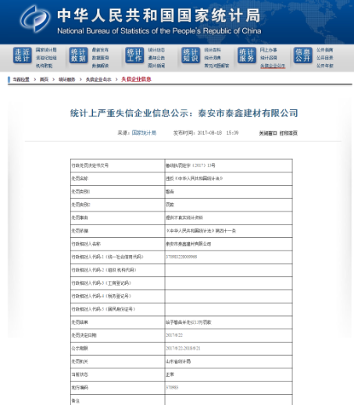Click the 备注 row label
The height and width of the screenshot is (405, 354).
tap(76, 401)
